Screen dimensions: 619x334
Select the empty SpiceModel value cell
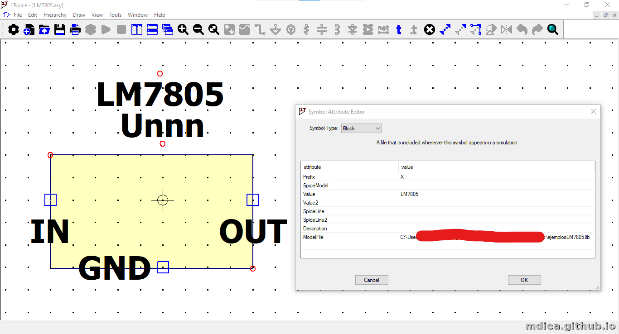click(497, 186)
